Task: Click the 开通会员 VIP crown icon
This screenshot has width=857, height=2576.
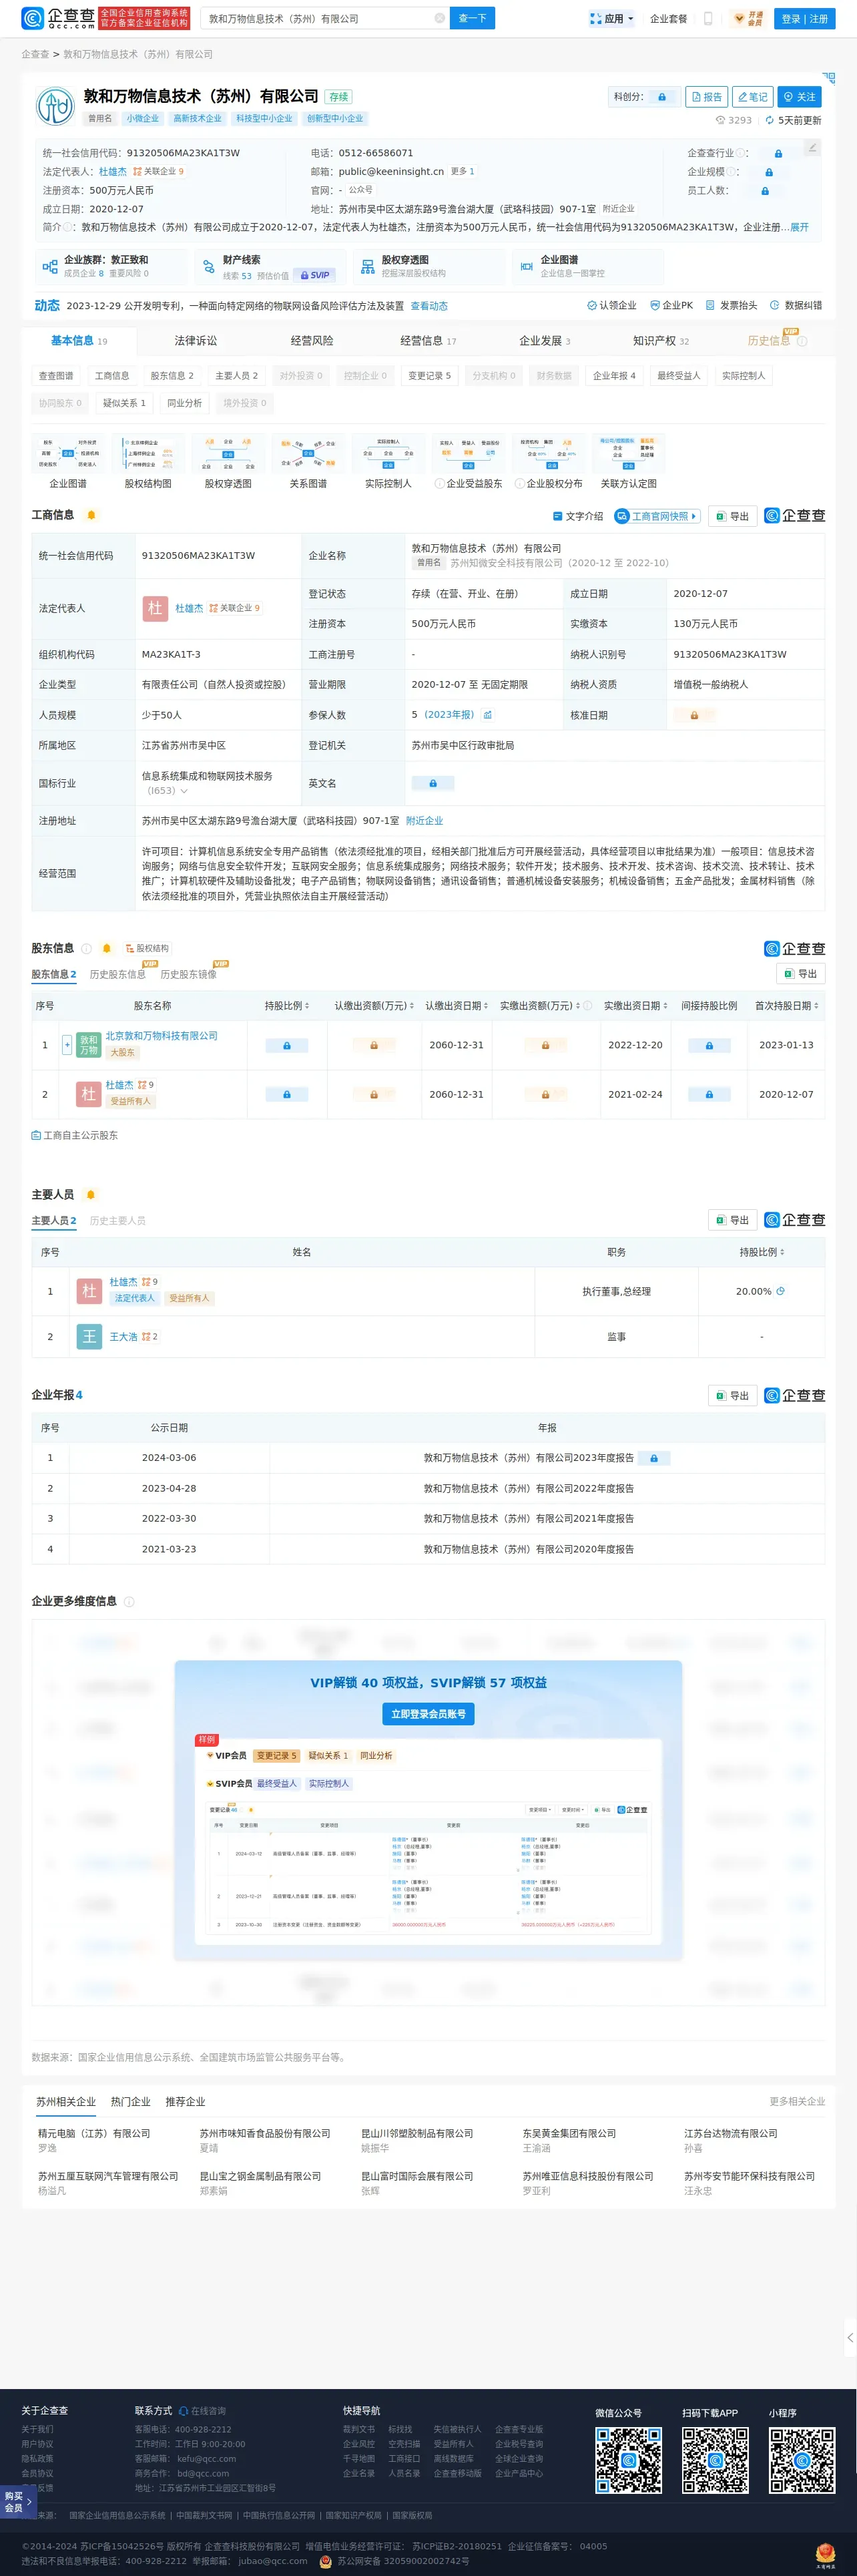Action: (748, 18)
